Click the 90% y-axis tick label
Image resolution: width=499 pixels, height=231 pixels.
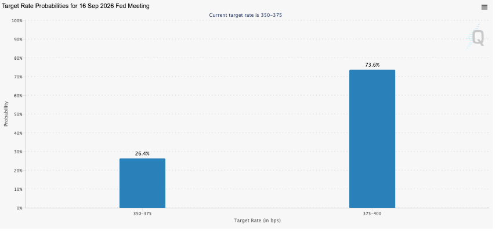(18, 39)
